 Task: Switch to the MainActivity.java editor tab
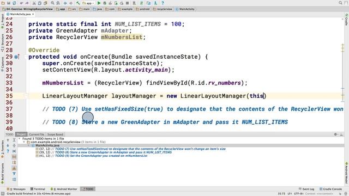(20, 14)
